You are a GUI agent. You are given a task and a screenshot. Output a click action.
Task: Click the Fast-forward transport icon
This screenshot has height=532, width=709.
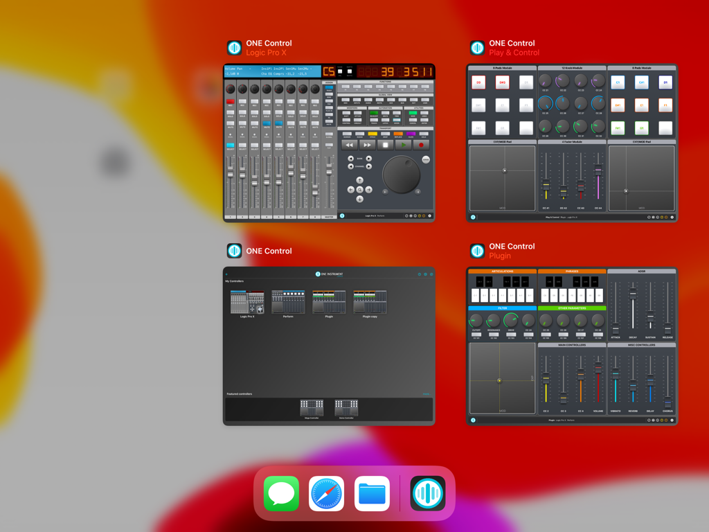pyautogui.click(x=367, y=145)
